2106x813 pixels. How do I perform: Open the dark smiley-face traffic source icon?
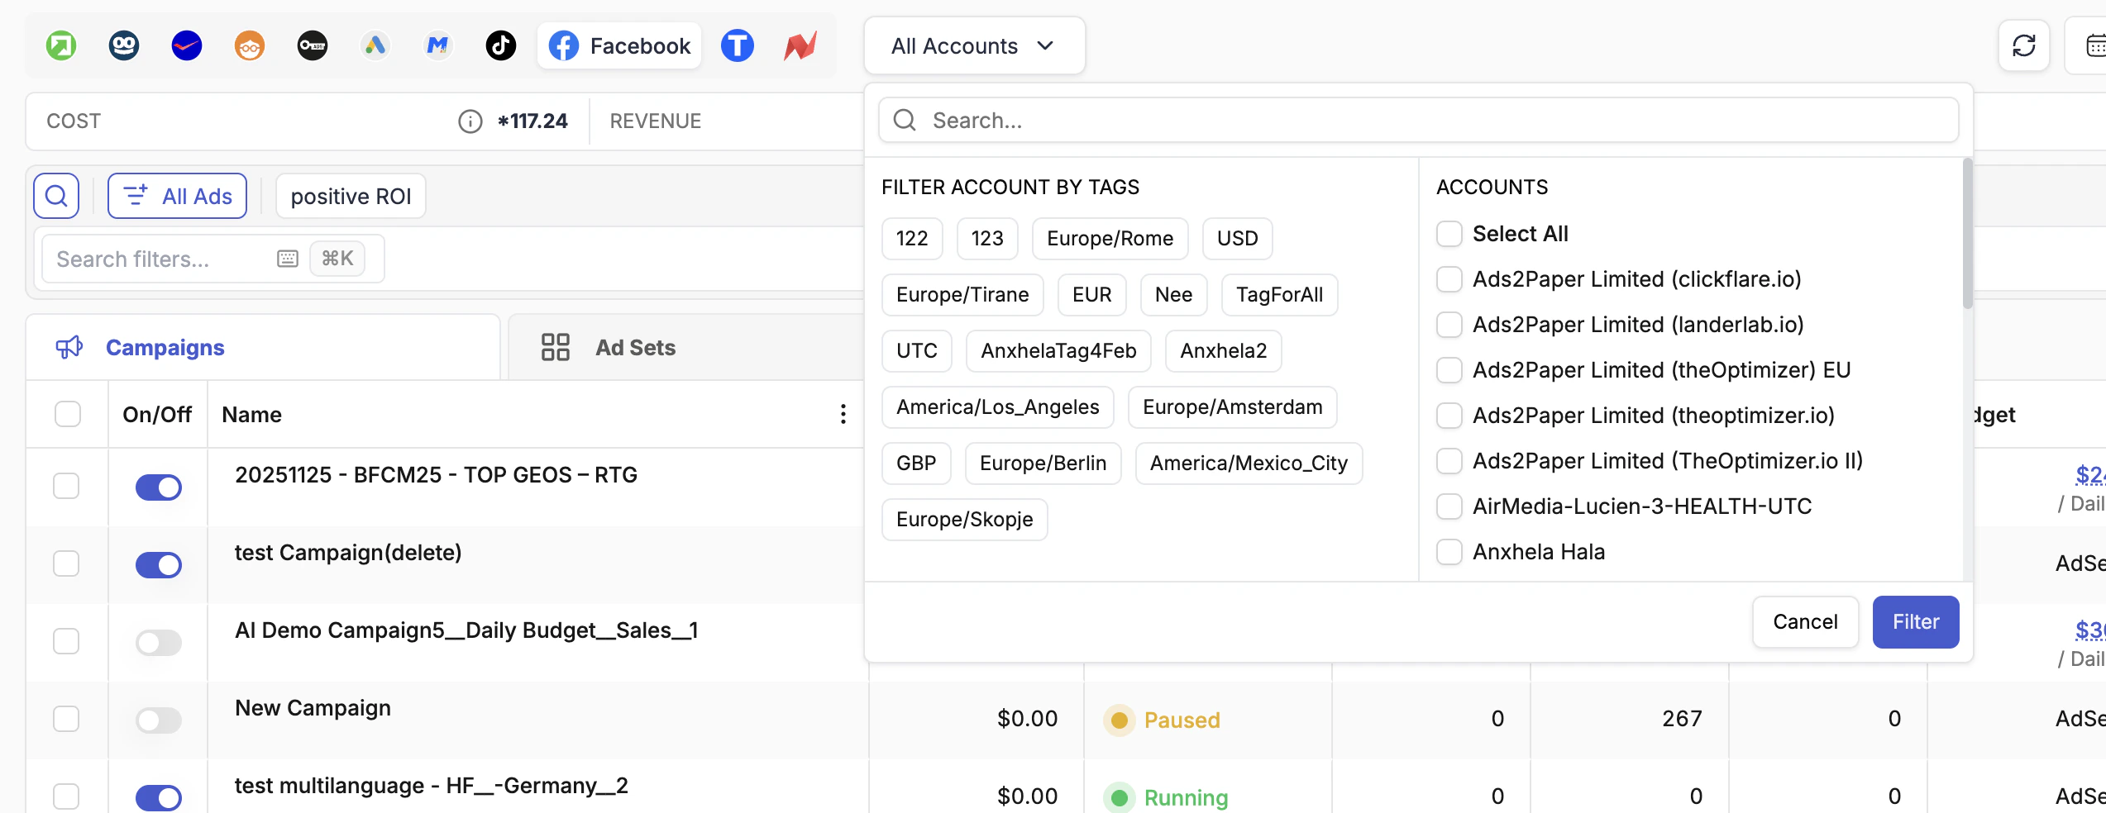[124, 45]
